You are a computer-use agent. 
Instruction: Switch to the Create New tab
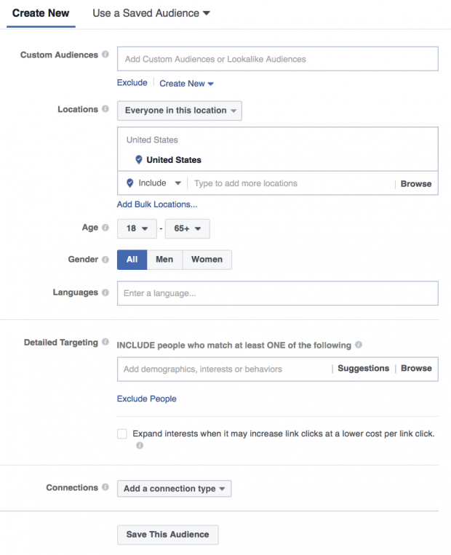(41, 13)
